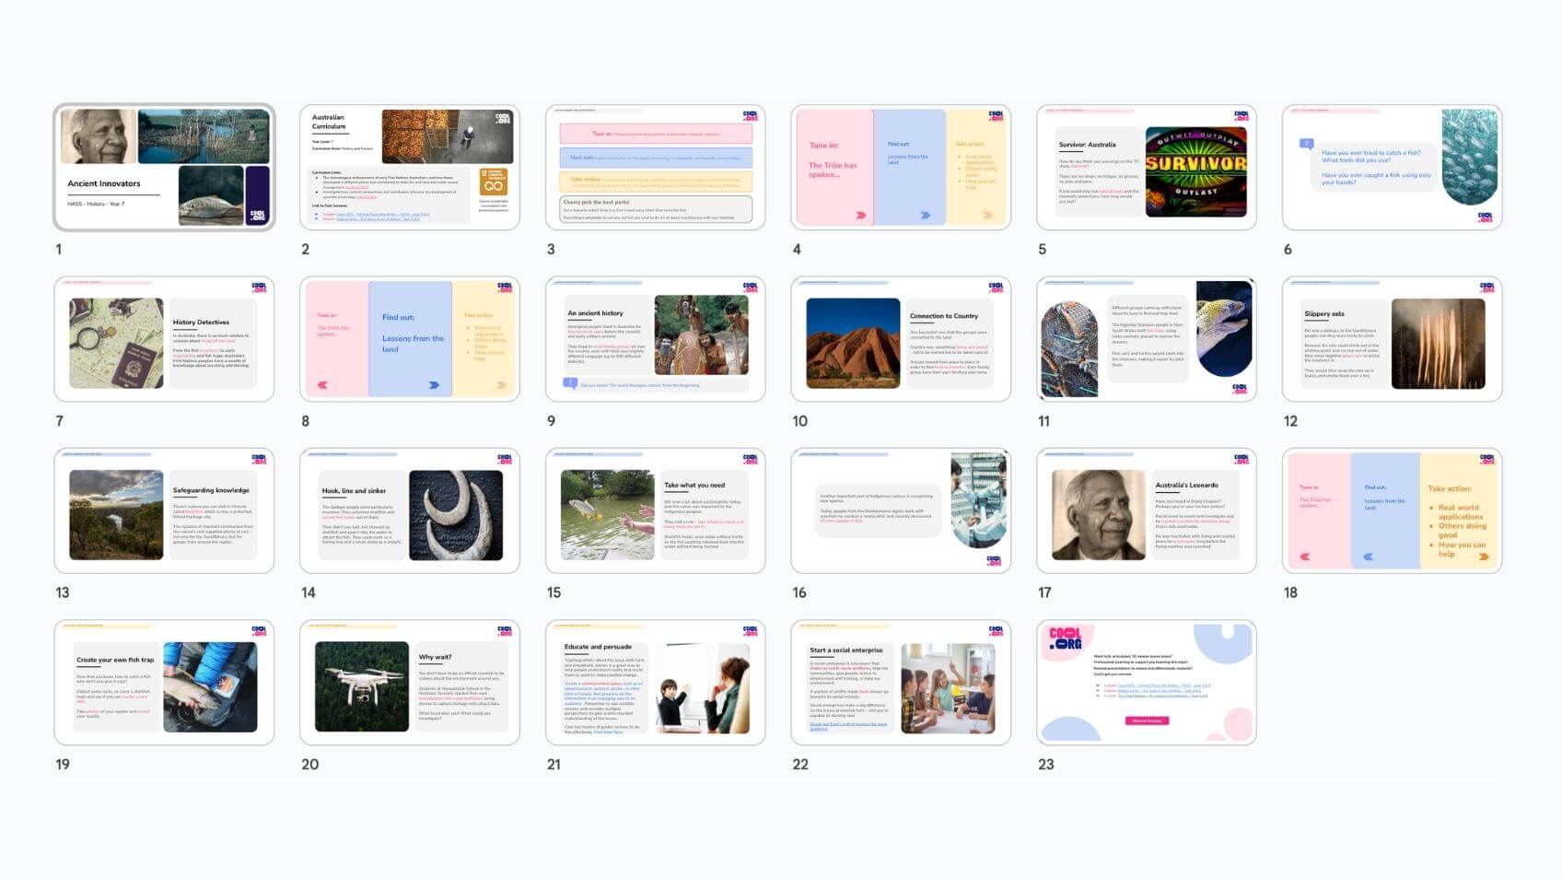Open the History Detectives slide
This screenshot has height=879, width=1562.
[x=164, y=339]
